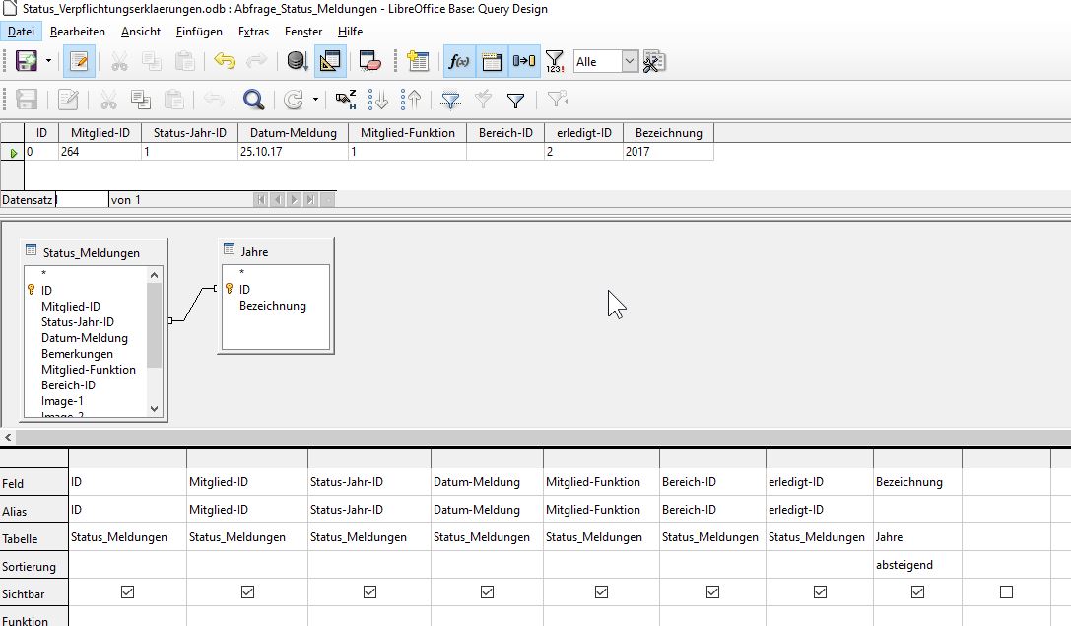Uncheck Sichtbar for erledigt-ID column
This screenshot has width=1071, height=626.
click(x=820, y=591)
